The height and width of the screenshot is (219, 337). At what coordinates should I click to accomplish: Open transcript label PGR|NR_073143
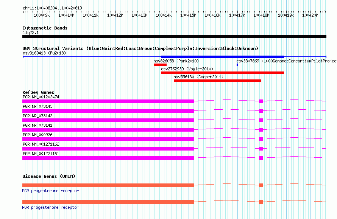coord(37,107)
